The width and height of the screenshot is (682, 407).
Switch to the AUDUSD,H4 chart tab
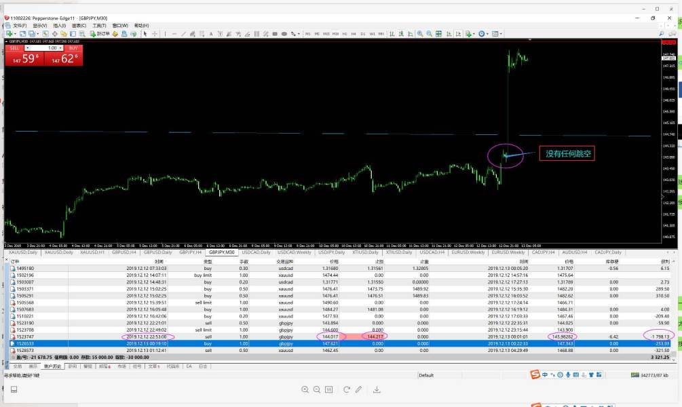[575, 252]
